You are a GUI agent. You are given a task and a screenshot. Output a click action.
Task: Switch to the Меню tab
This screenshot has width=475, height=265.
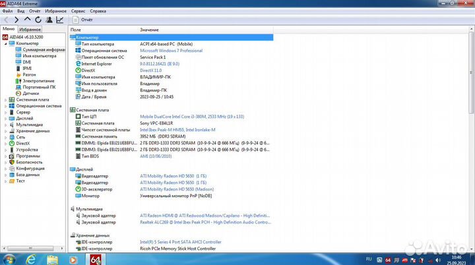(x=9, y=29)
